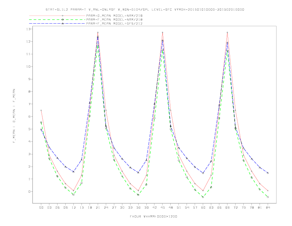292x226 pixels.
Task: Click x-axis forecast hour label 75
Action: coord(244,208)
